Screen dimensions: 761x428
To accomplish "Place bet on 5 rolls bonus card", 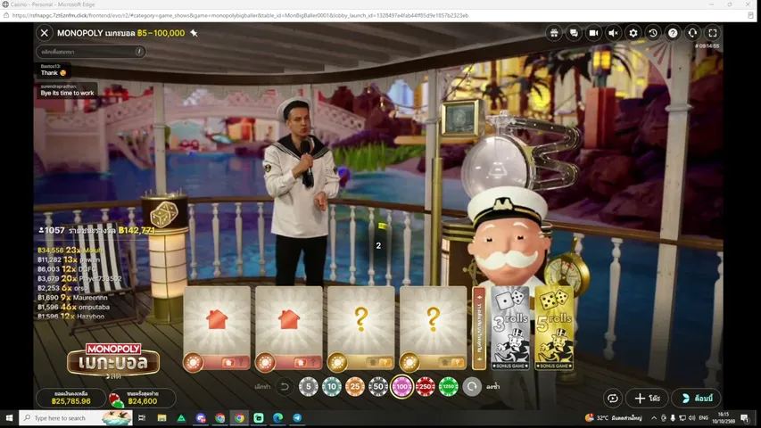I will tap(554, 328).
